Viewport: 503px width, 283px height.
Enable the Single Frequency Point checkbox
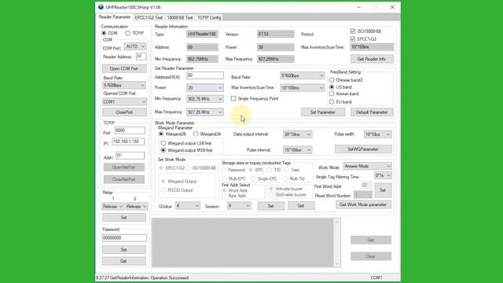[x=233, y=98]
